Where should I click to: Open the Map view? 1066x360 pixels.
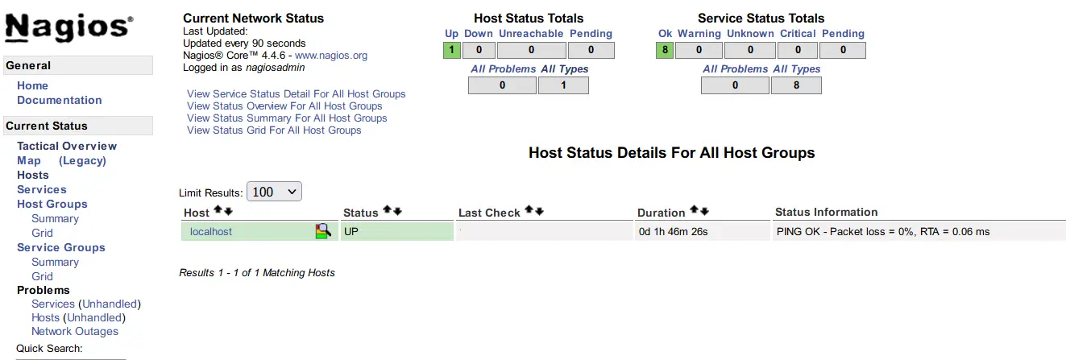(x=29, y=160)
